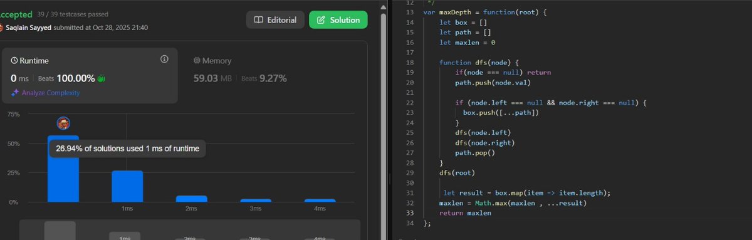Open the Editorial button

coord(275,20)
